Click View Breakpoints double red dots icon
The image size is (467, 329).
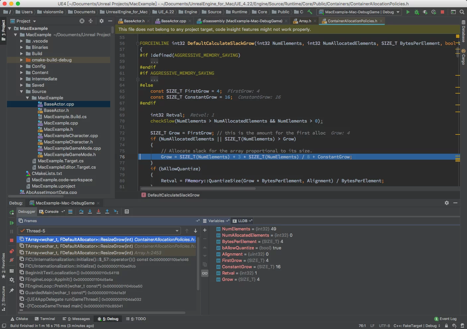pyautogui.click(x=12, y=251)
